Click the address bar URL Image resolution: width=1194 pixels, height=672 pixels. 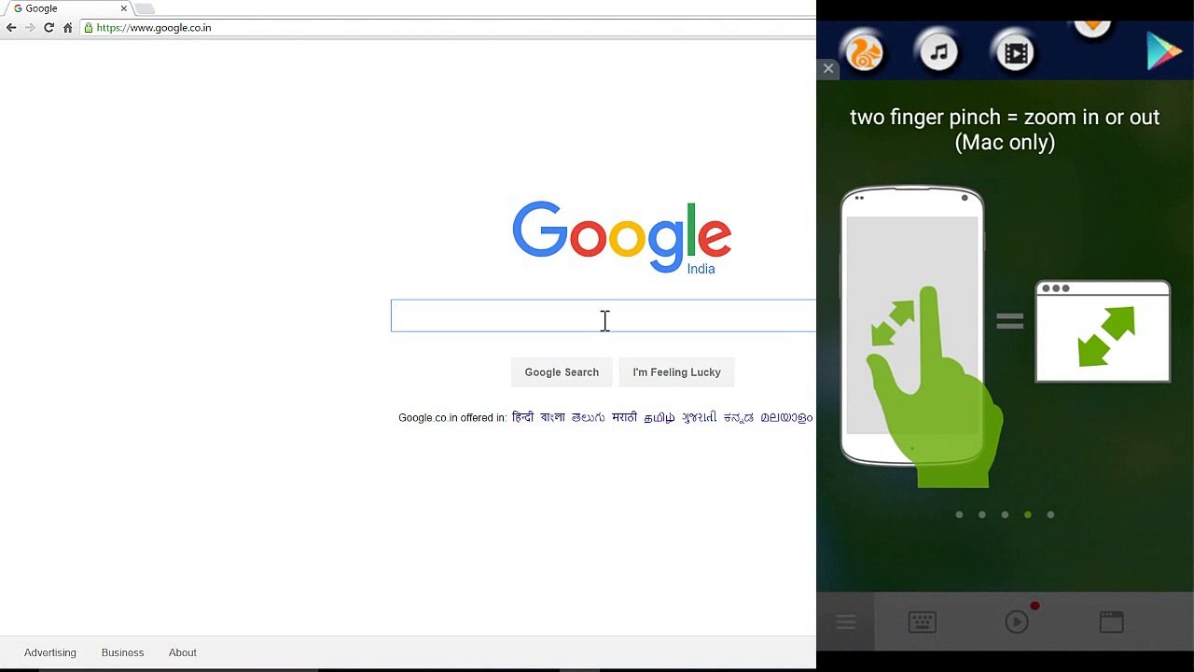154,28
